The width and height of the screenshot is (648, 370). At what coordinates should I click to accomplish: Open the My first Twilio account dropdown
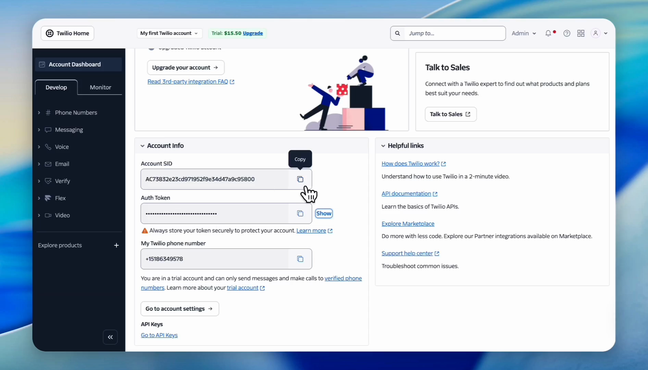(169, 33)
